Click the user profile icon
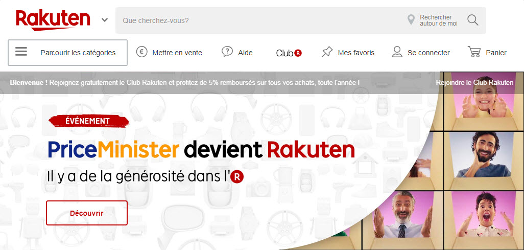Screen dimensions: 524x250 coord(397,52)
